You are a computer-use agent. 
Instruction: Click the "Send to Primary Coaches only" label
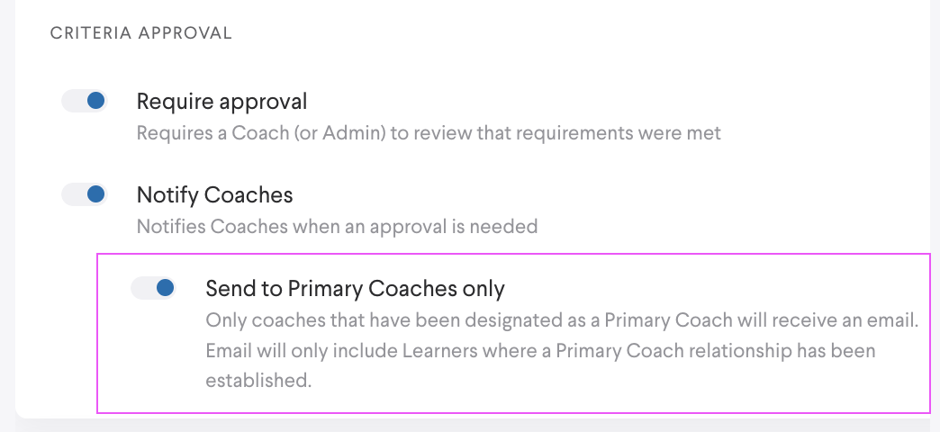pyautogui.click(x=355, y=289)
